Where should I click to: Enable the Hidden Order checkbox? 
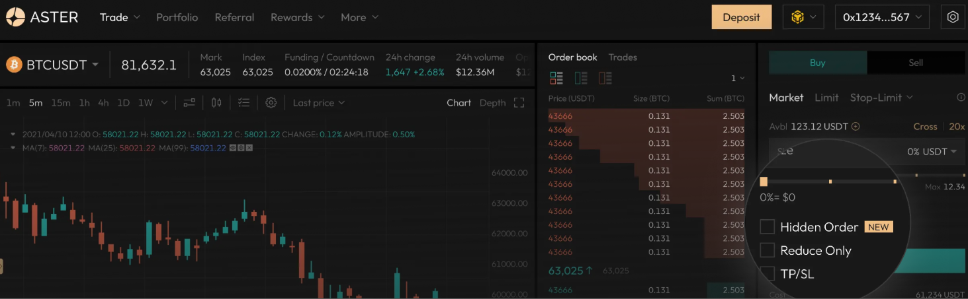[767, 227]
